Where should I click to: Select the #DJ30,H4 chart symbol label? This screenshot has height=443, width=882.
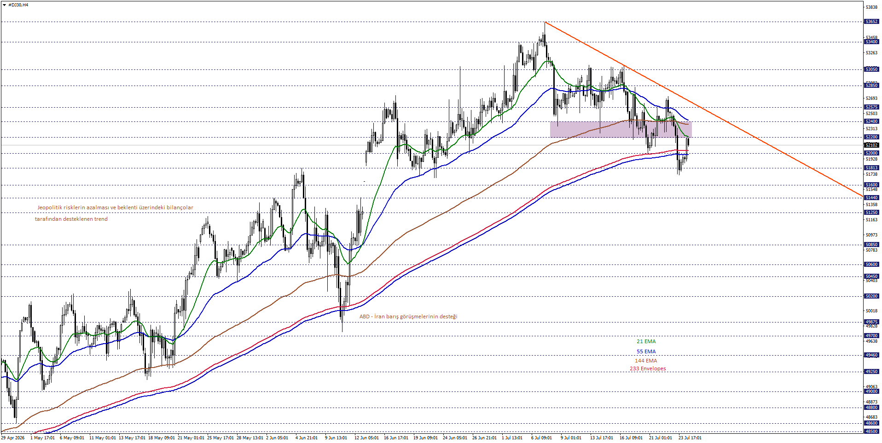tap(18, 5)
